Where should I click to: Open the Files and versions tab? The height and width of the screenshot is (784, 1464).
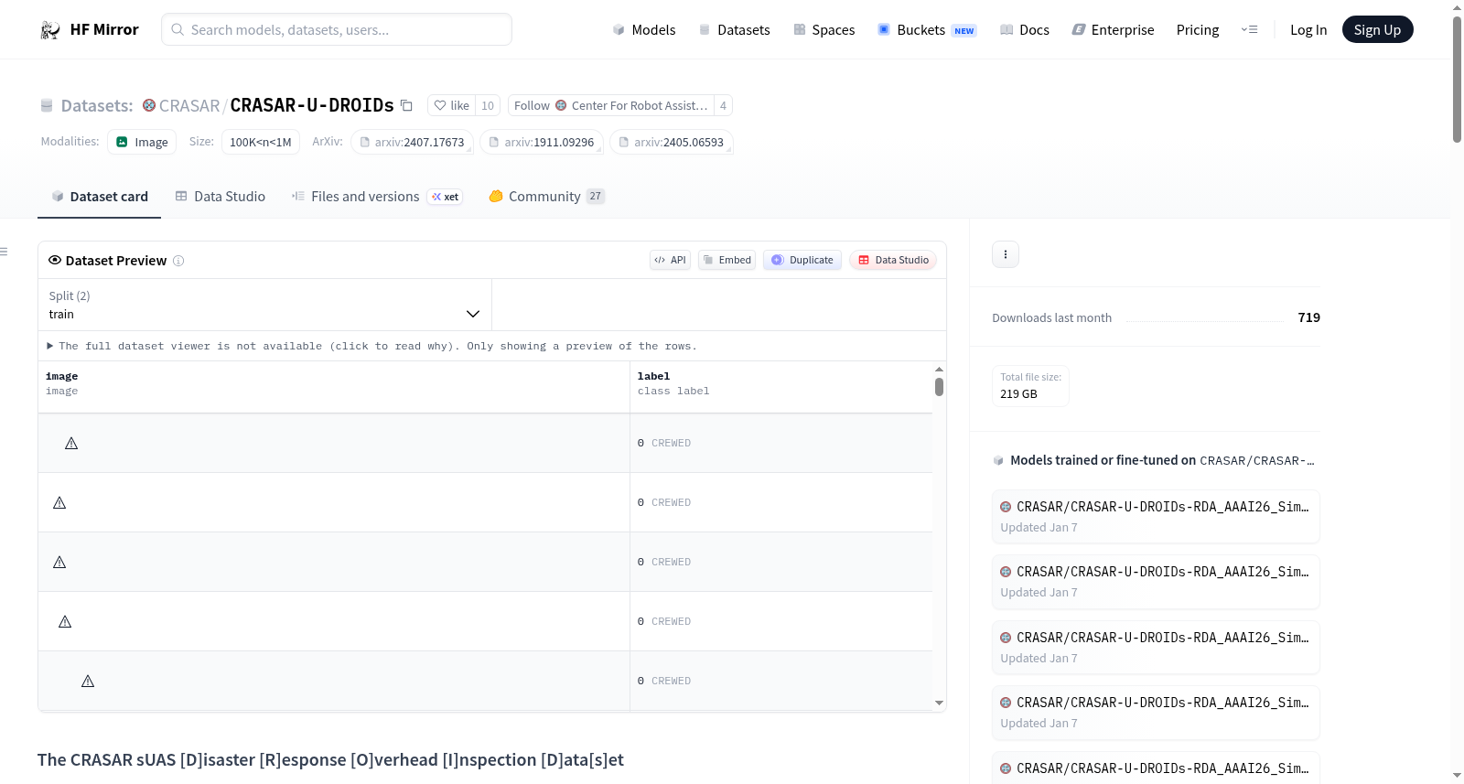tap(377, 197)
